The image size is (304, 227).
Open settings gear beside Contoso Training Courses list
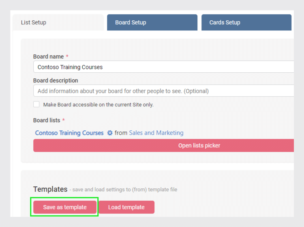pos(110,133)
